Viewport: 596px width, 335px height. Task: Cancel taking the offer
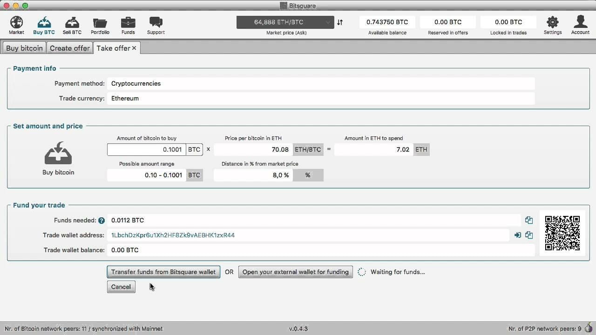[121, 287]
